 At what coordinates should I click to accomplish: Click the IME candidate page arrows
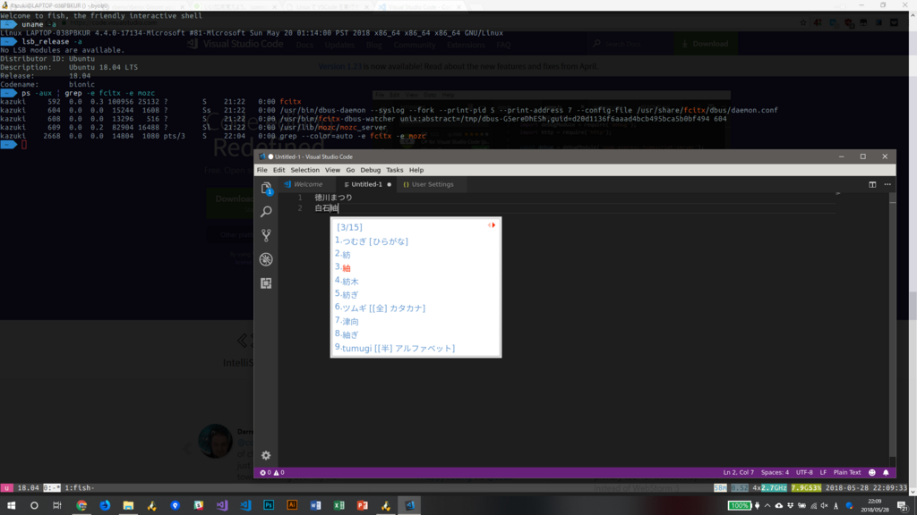point(492,225)
